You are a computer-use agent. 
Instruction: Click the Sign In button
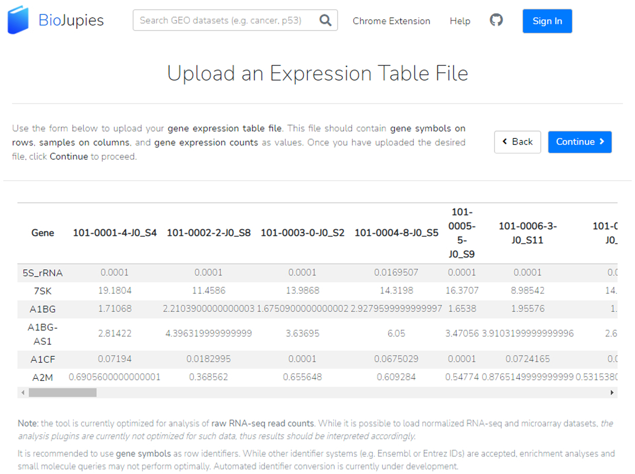pos(547,21)
